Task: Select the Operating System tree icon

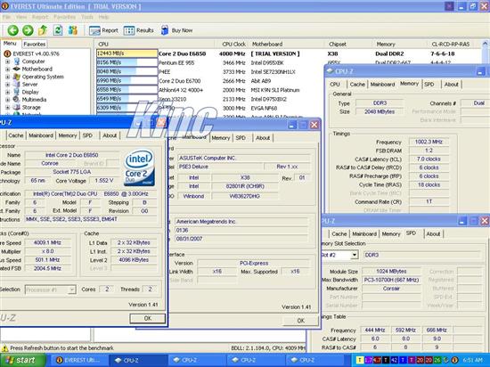Action: click(x=17, y=77)
